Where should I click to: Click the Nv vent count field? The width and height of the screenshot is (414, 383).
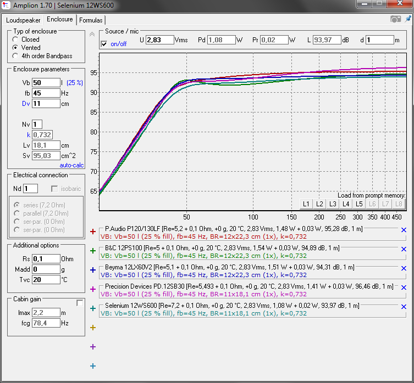pos(37,125)
